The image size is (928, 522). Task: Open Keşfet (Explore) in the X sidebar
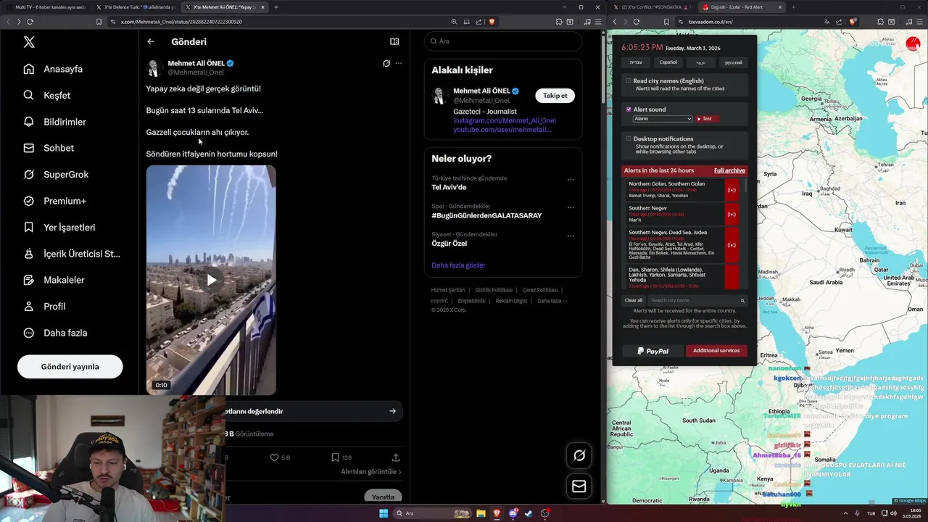[x=47, y=95]
